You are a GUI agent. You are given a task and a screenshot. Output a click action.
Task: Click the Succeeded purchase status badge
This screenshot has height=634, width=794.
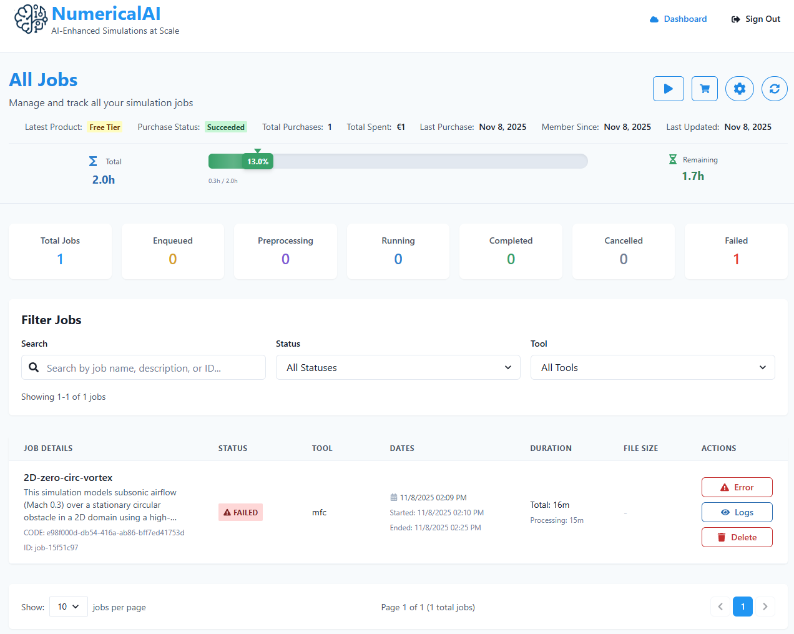click(x=226, y=127)
